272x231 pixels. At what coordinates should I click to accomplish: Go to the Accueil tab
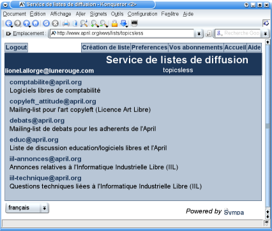point(235,47)
